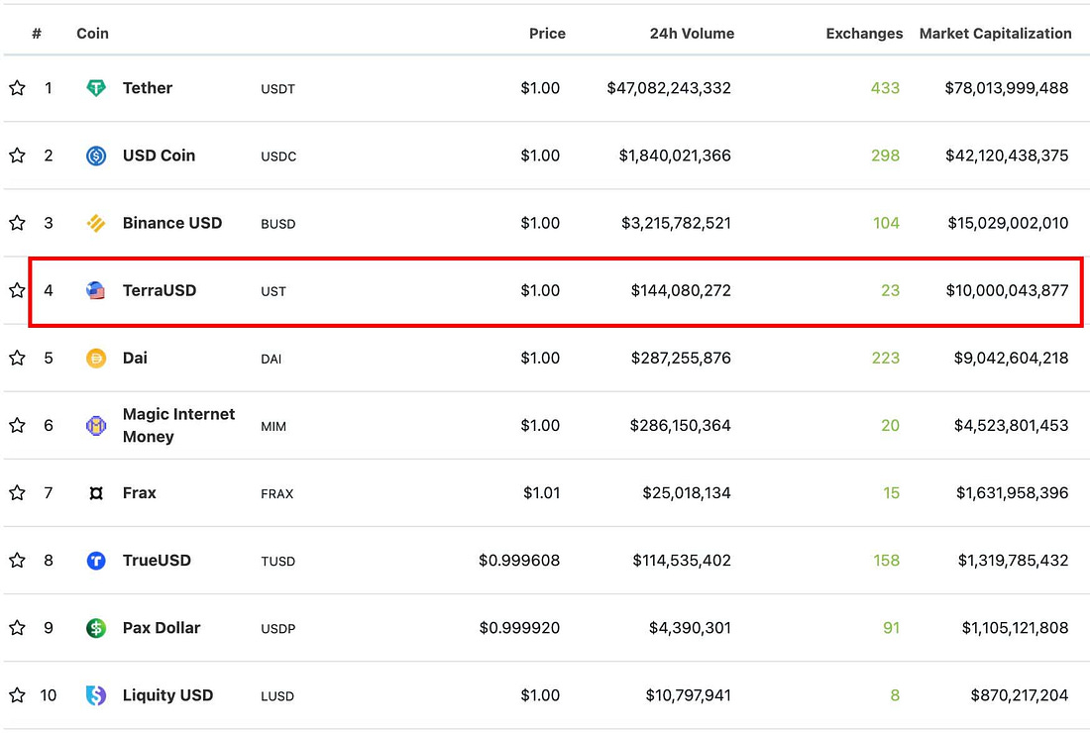The width and height of the screenshot is (1090, 733).
Task: Click the Coin column header
Action: point(92,34)
